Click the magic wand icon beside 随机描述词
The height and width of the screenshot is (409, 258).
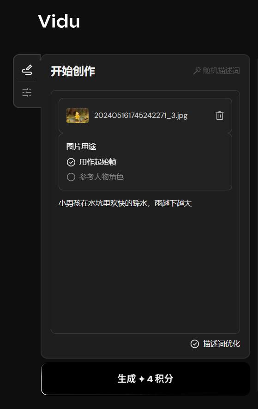(x=197, y=70)
